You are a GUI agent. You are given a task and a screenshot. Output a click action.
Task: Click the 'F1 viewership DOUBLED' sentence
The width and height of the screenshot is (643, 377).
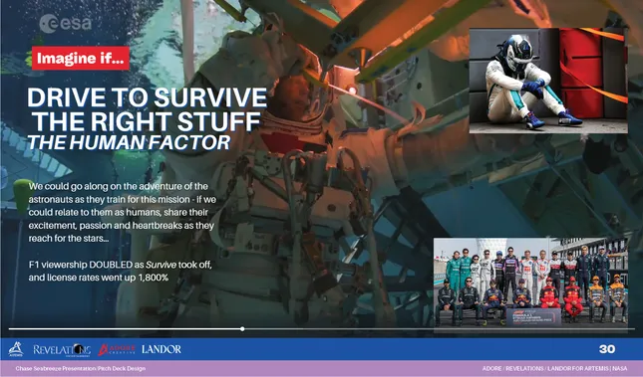coord(121,271)
